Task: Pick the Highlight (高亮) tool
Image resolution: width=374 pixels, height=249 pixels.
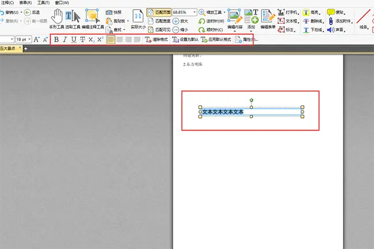Action: pos(312,12)
